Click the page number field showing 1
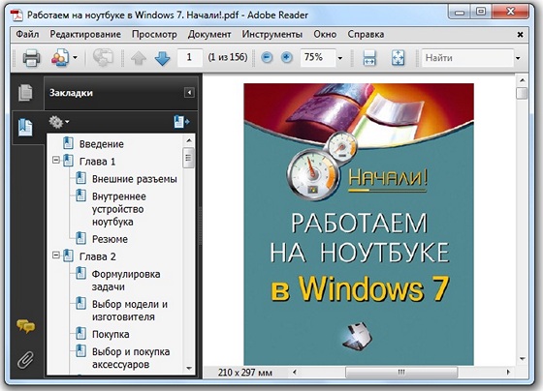Image resolution: width=543 pixels, height=391 pixels. [189, 57]
